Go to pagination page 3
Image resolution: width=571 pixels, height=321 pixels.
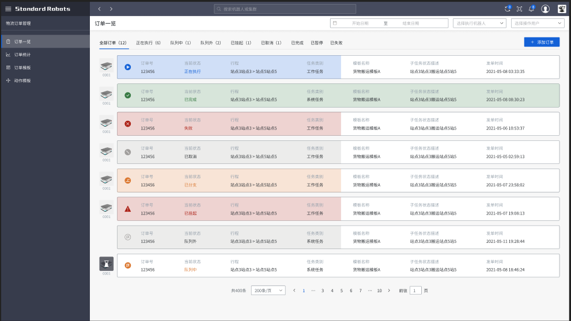click(x=323, y=291)
